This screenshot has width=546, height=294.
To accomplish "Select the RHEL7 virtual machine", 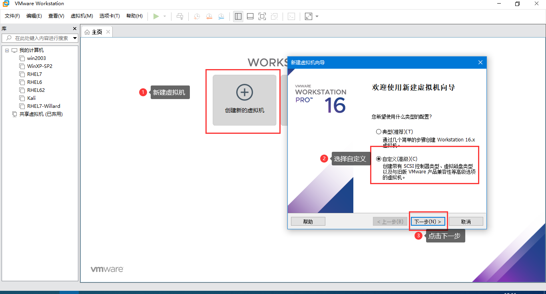I will click(x=34, y=74).
